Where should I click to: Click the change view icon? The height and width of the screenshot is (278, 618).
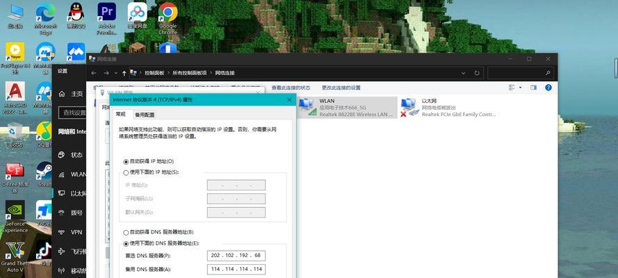(512, 88)
